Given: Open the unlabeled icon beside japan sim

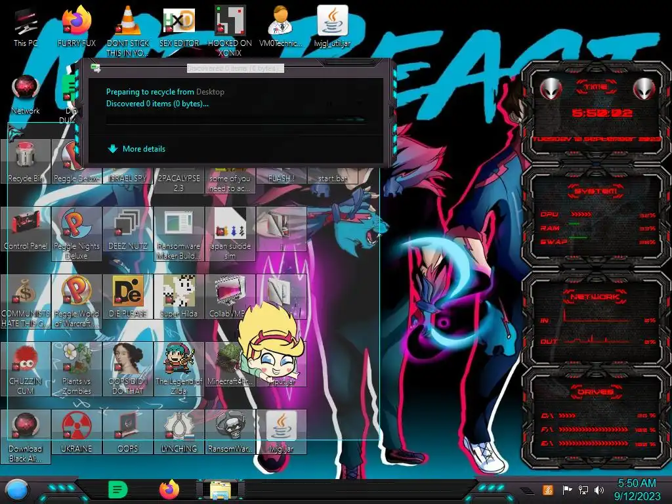Looking at the screenshot, I should [x=281, y=229].
